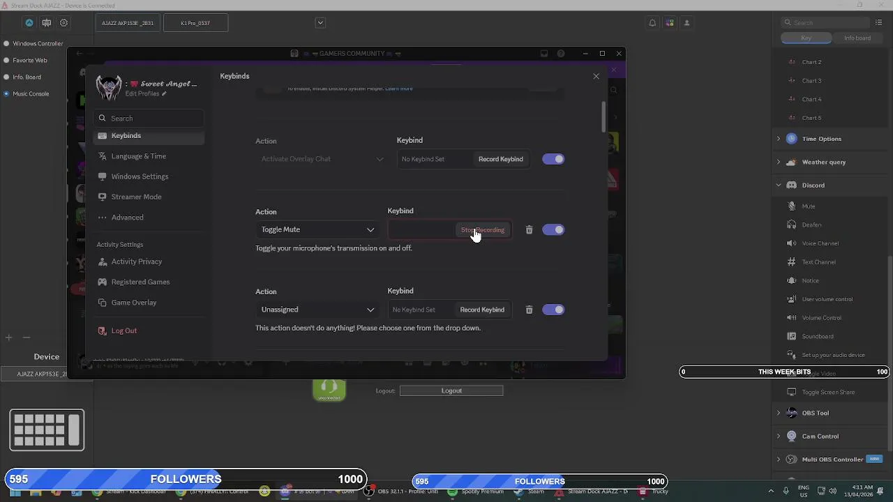Remove profile with the minus icon
893x502 pixels.
point(26,337)
